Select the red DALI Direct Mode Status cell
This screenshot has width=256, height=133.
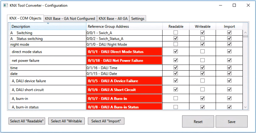pos(124,52)
